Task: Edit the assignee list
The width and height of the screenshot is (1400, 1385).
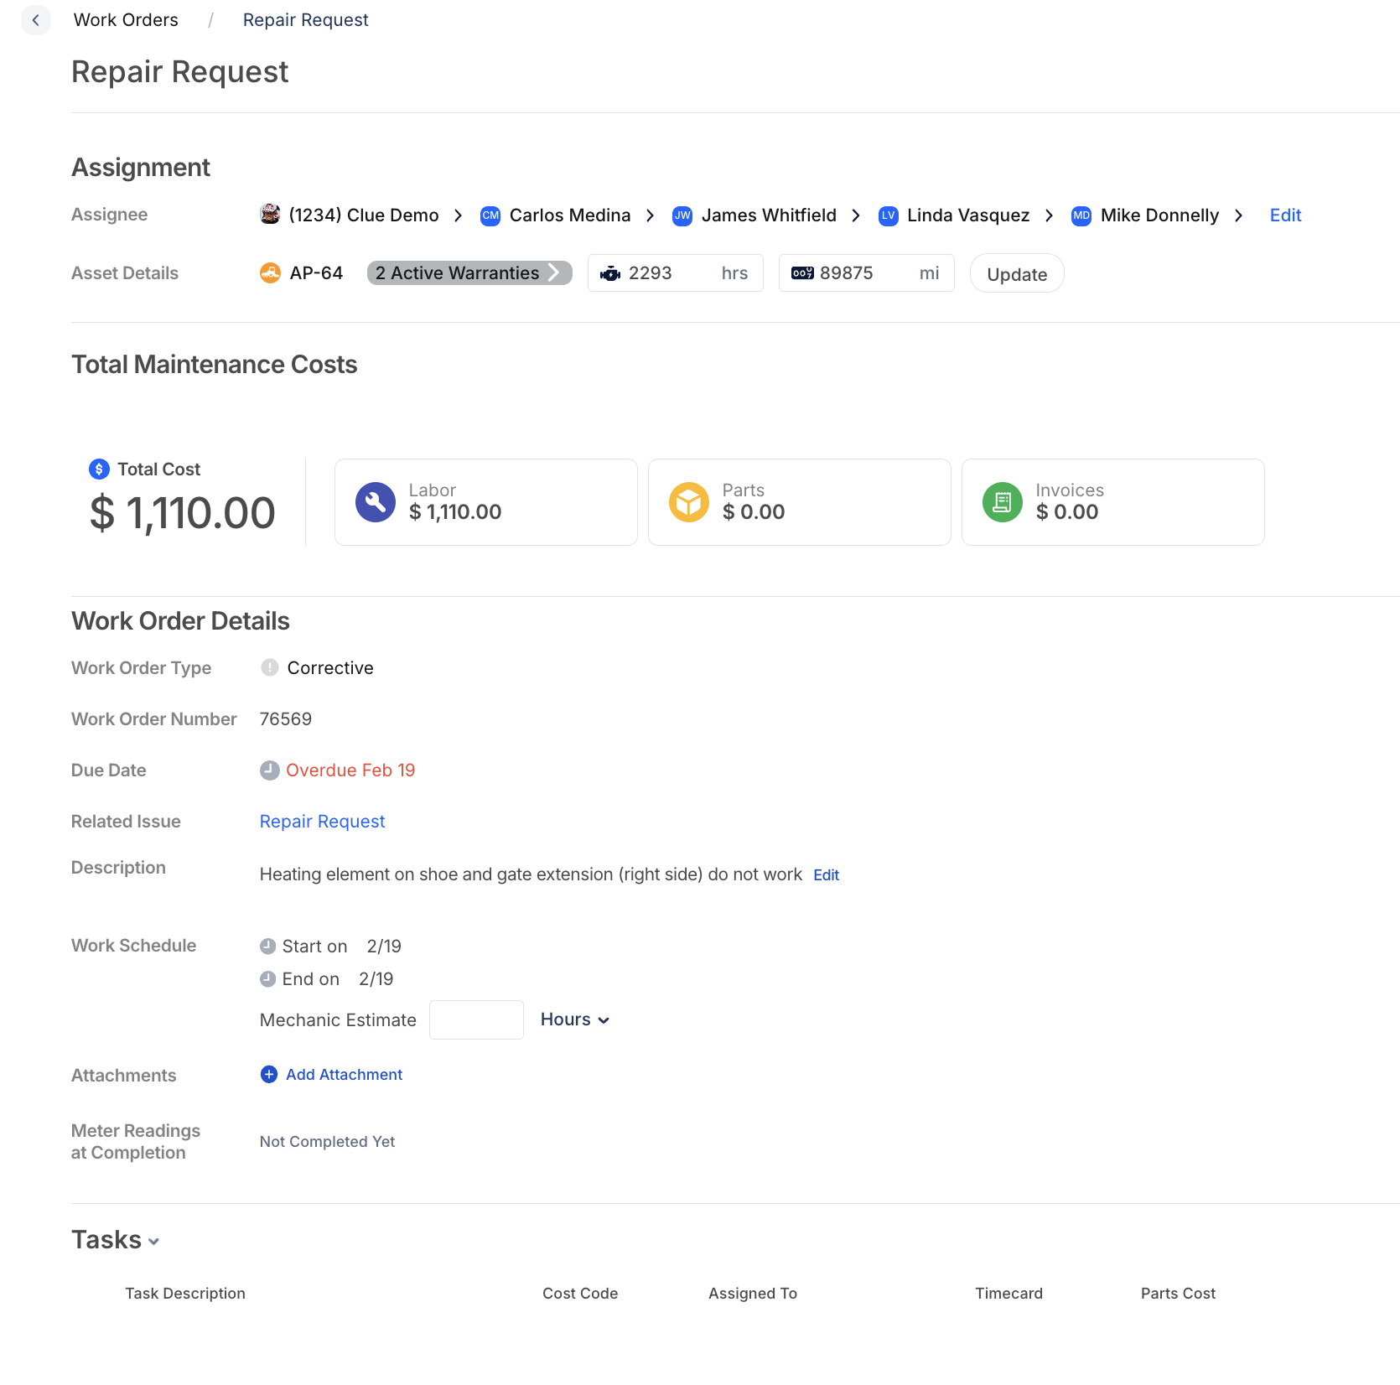Action: pyautogui.click(x=1285, y=215)
